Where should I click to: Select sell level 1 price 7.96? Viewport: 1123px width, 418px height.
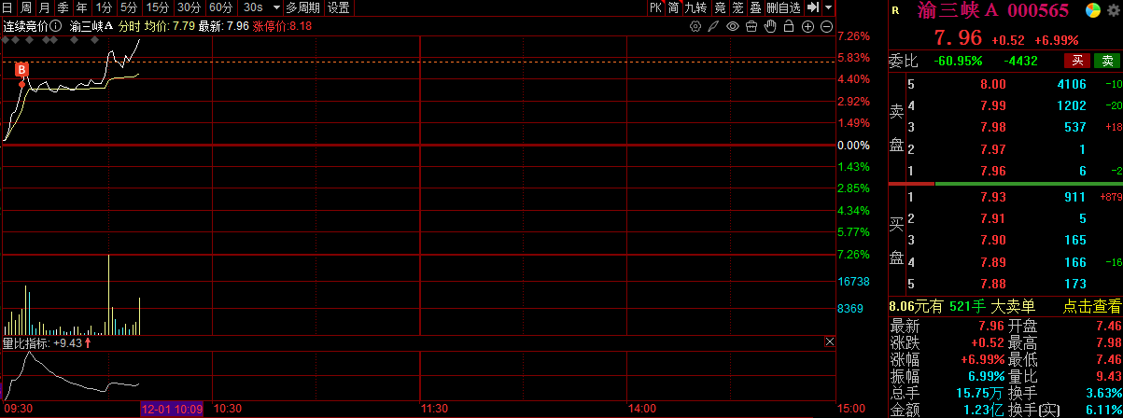[992, 171]
